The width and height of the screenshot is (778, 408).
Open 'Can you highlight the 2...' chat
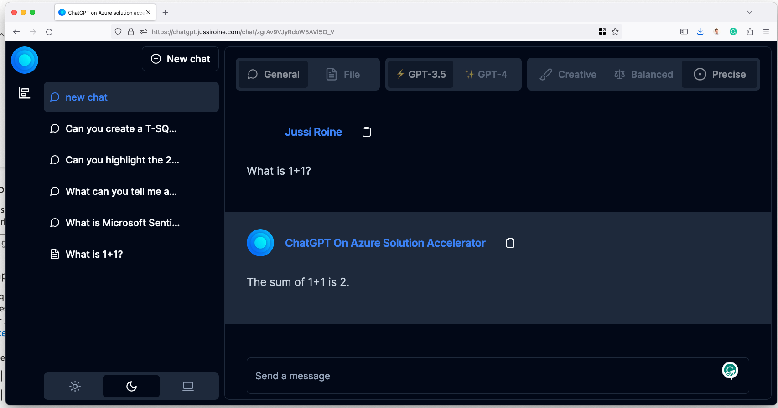pos(131,160)
